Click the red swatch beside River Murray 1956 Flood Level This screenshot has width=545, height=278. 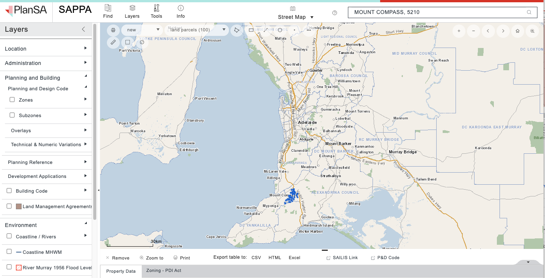19,267
